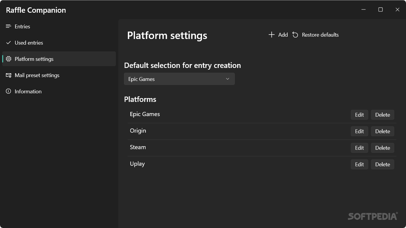This screenshot has width=406, height=228.
Task: Click the dropdown chevron arrow
Action: (x=227, y=79)
